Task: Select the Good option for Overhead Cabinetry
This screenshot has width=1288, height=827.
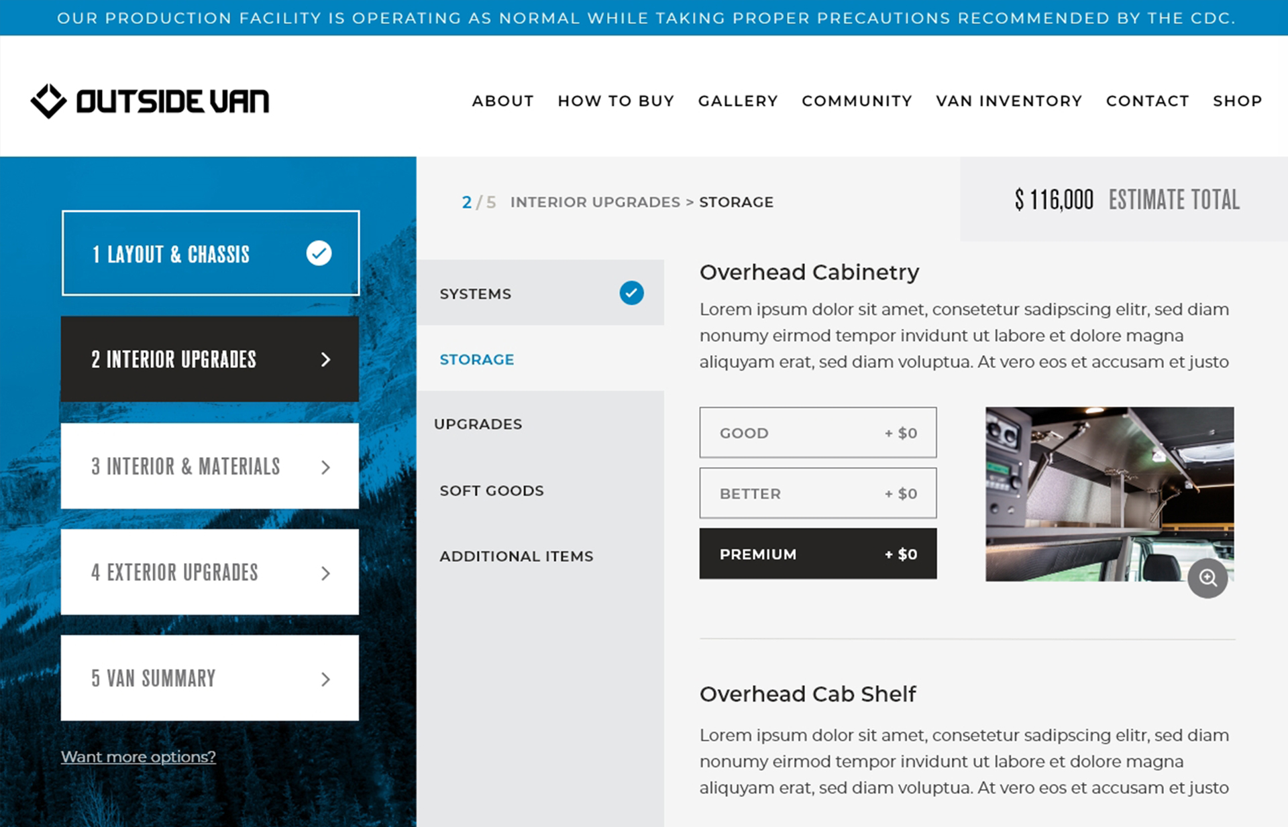Action: (x=817, y=433)
